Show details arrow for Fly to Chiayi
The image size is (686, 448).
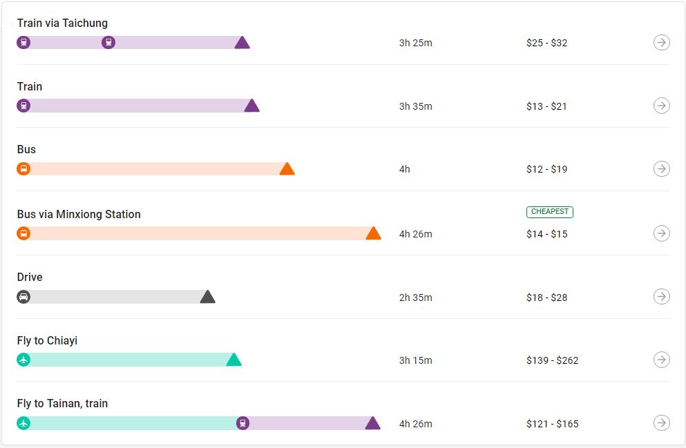(x=661, y=360)
